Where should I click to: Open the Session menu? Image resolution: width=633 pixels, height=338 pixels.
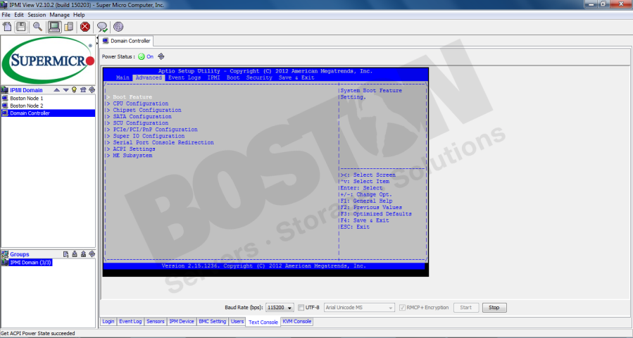click(x=37, y=15)
